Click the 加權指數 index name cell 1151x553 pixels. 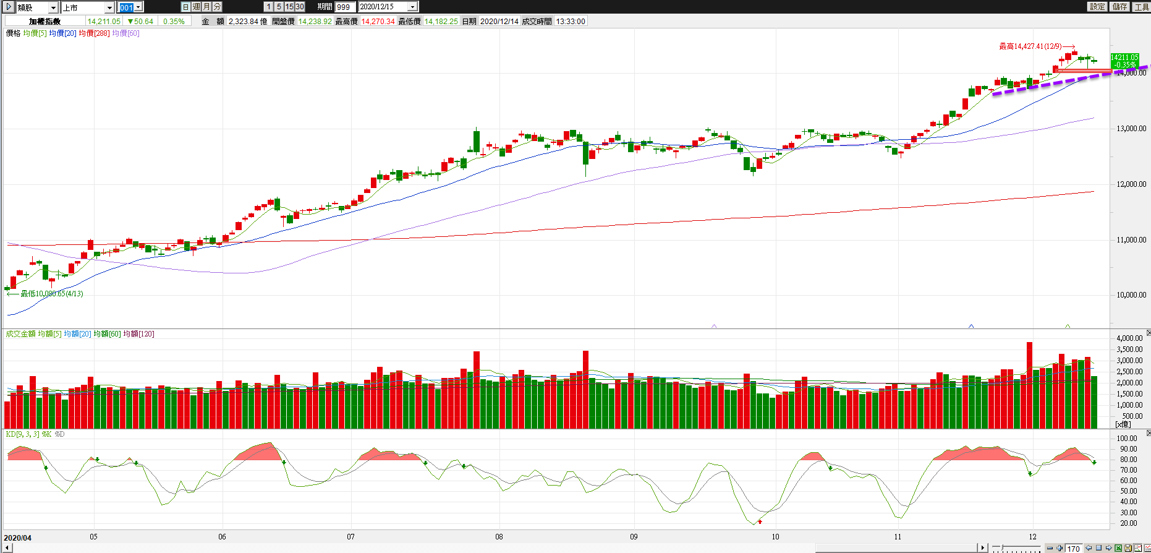tap(45, 21)
